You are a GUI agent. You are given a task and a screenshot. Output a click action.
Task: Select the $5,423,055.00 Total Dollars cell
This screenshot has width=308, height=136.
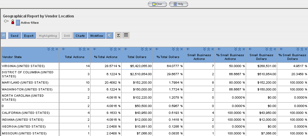(137, 66)
